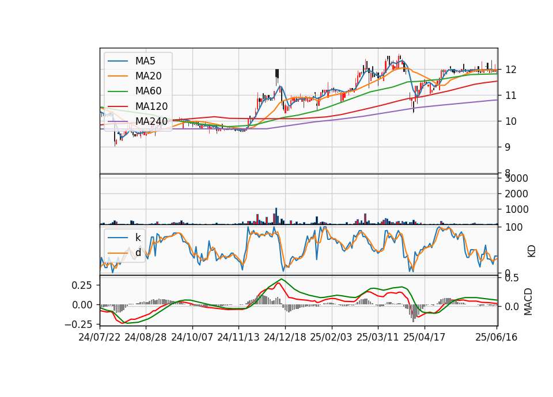Viewport: 553px width, 397px height.
Task: Click the 25/04/17 date axis label
Action: point(425,337)
